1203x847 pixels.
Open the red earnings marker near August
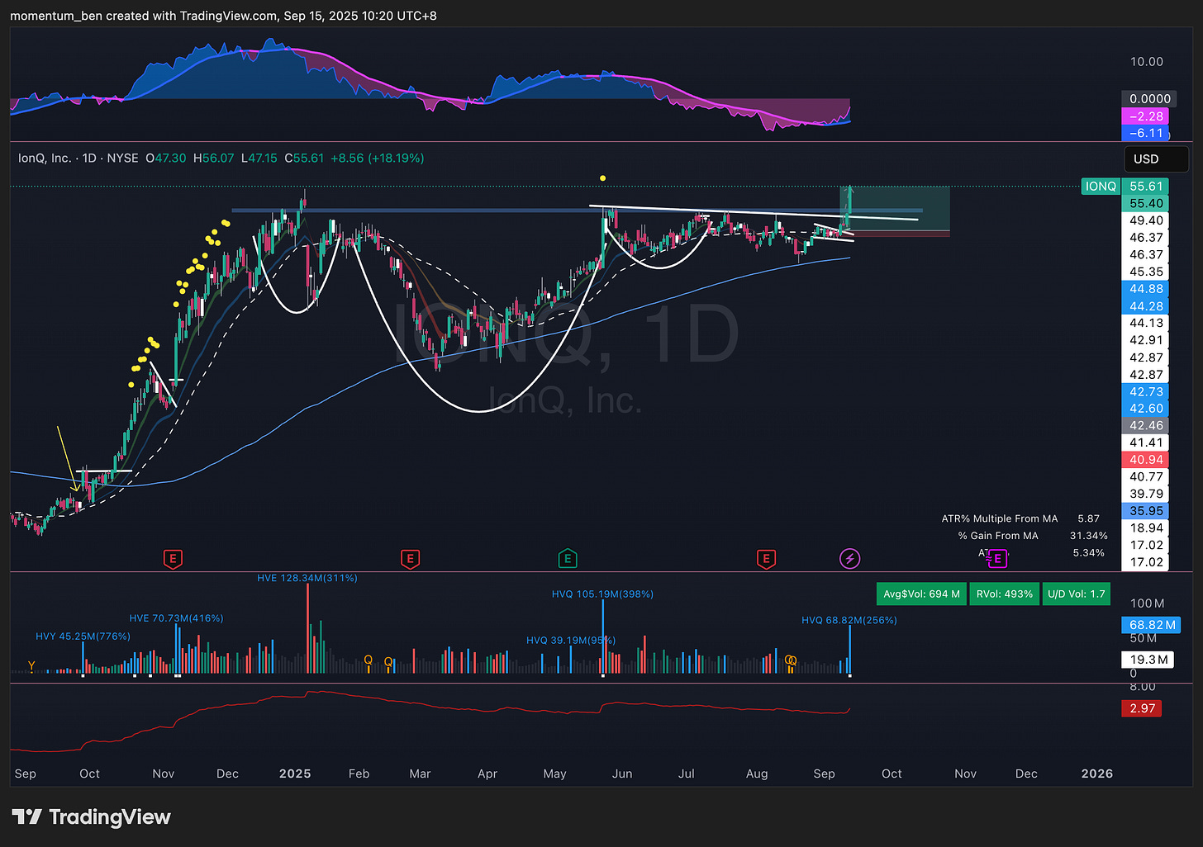pyautogui.click(x=766, y=559)
